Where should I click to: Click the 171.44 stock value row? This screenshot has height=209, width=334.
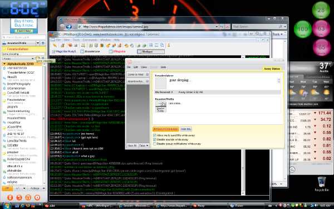click(x=311, y=113)
